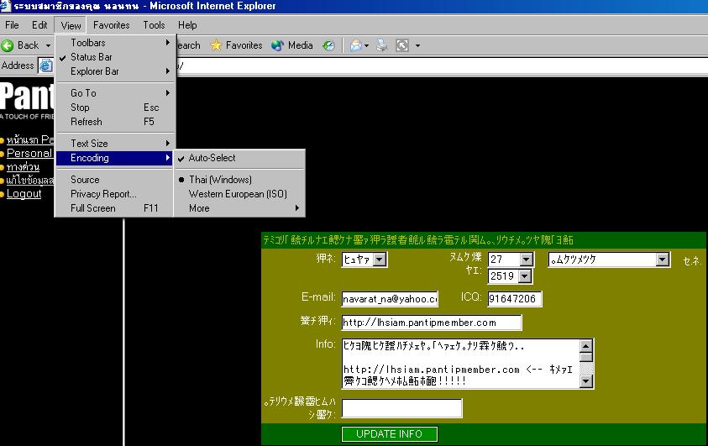Viewport: 708px width, 446px height.
Task: Click the หน้าแรก sidebar link
Action: click(29, 139)
